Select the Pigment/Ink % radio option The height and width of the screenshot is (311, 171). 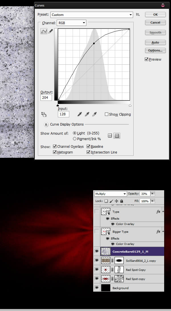coord(75,139)
